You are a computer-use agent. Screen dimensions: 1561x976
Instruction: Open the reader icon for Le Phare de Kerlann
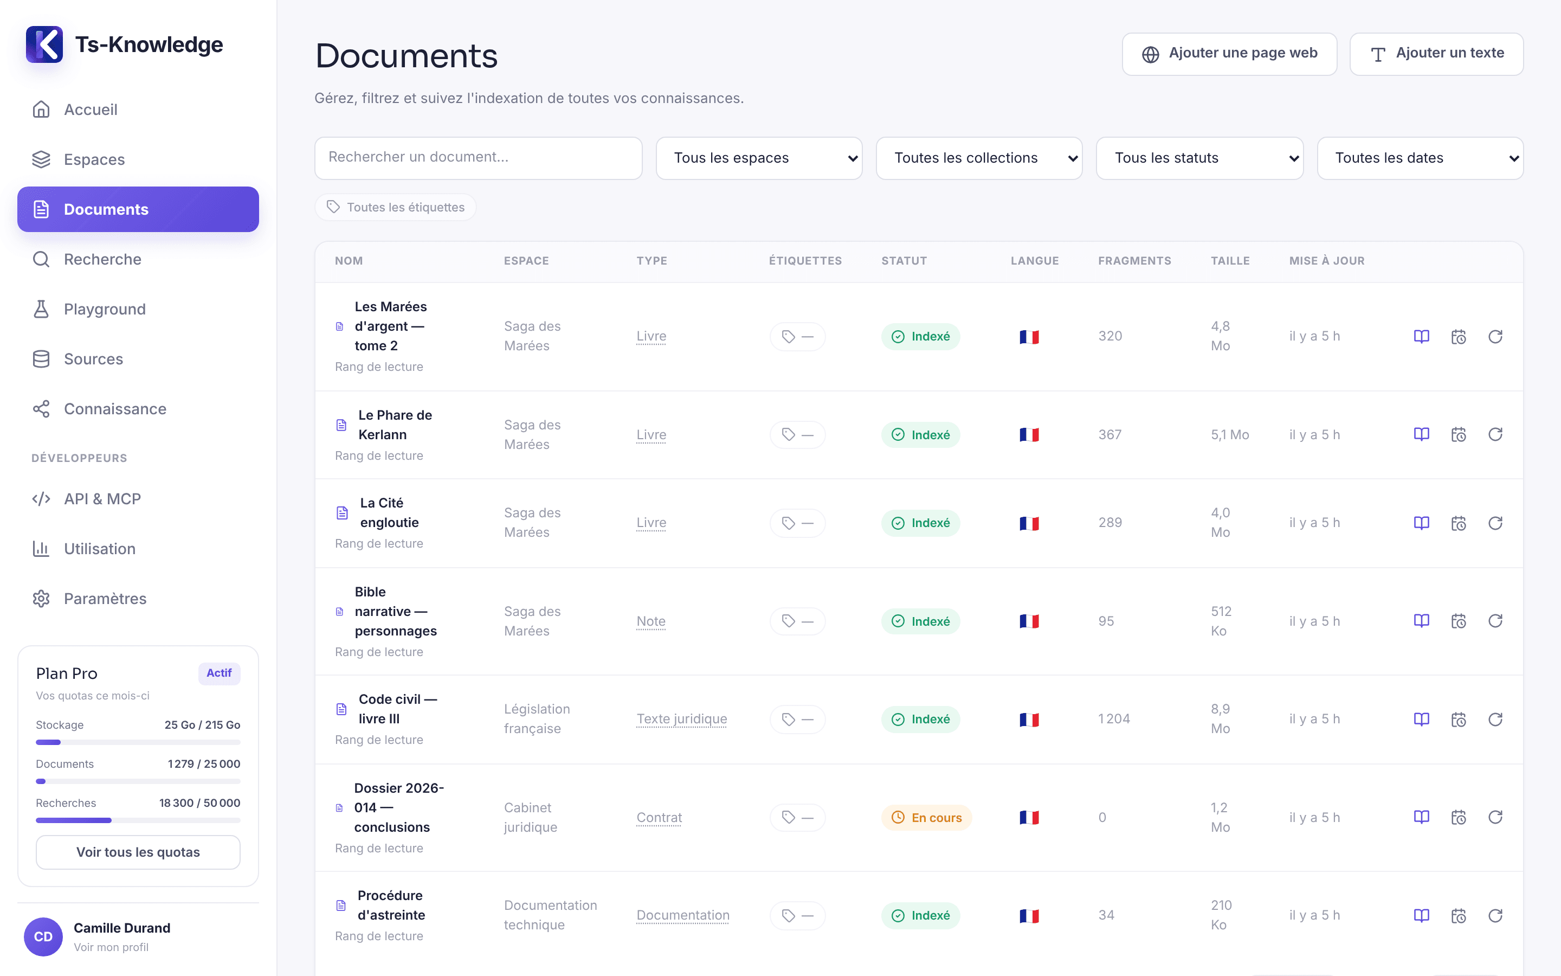point(1422,435)
